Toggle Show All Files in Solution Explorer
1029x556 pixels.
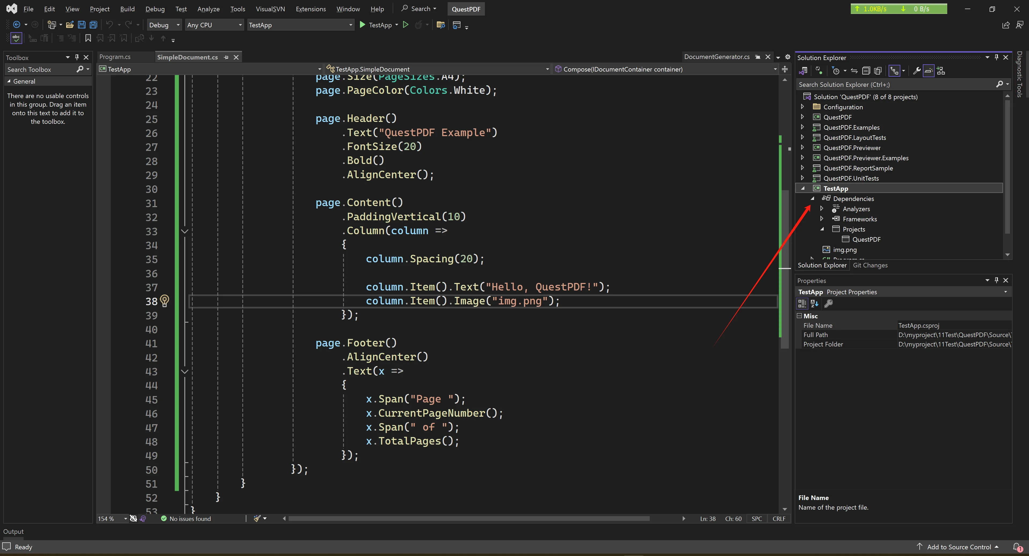[878, 71]
